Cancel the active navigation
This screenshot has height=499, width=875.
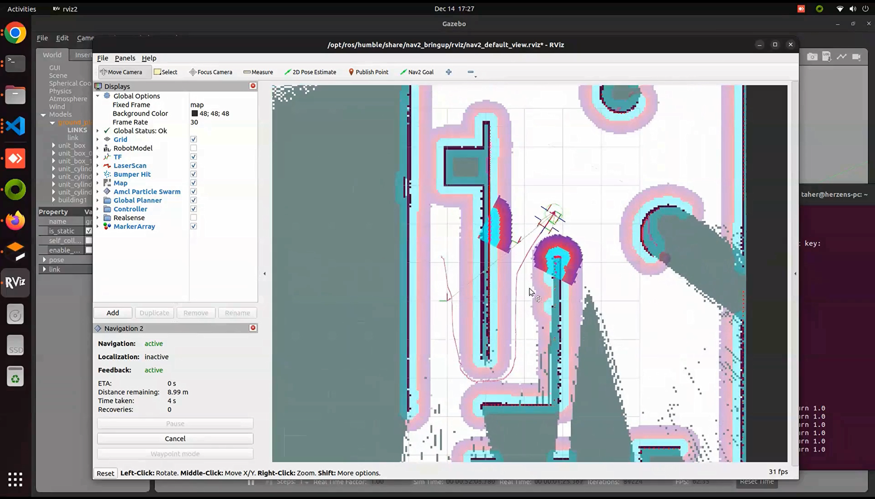click(x=175, y=438)
